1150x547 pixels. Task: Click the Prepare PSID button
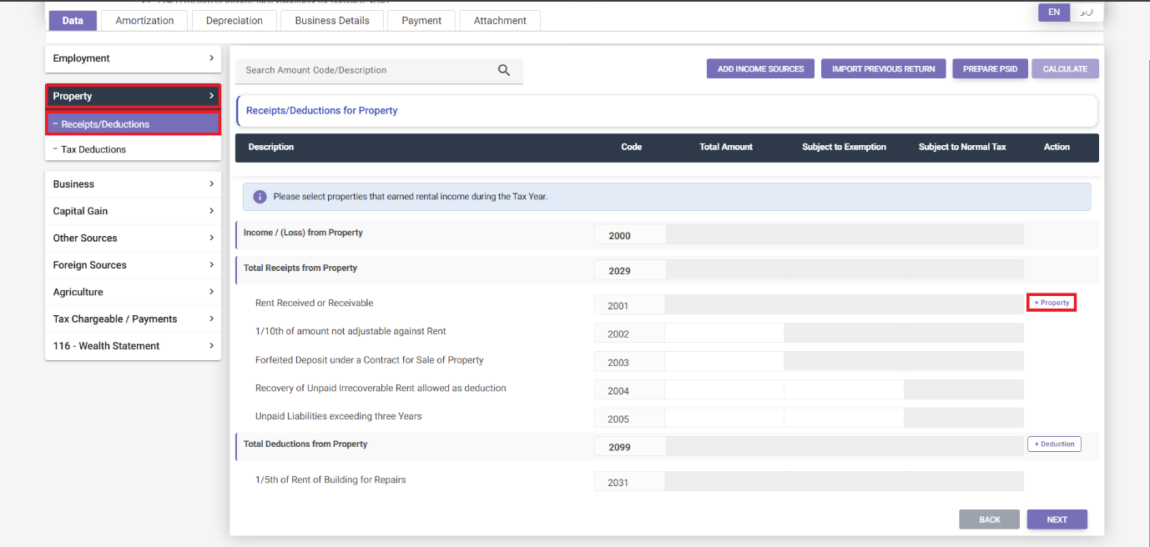click(990, 68)
